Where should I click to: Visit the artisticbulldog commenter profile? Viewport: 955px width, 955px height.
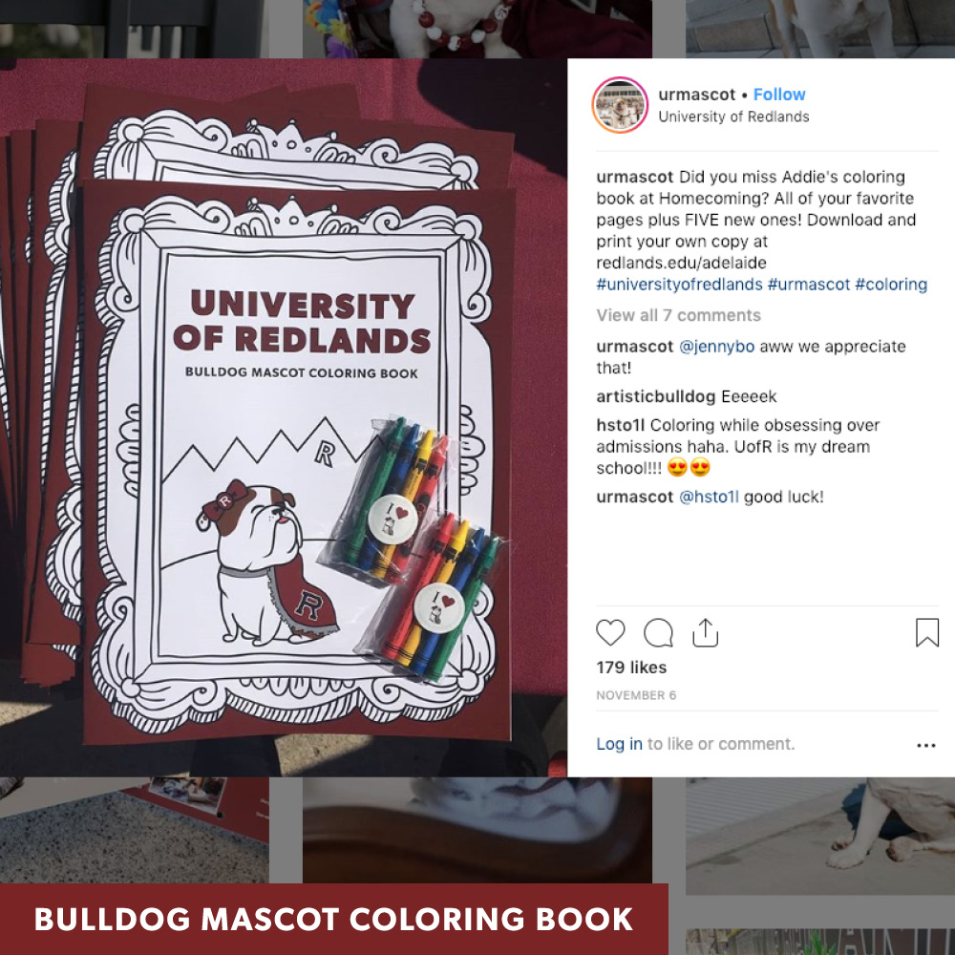coord(655,396)
